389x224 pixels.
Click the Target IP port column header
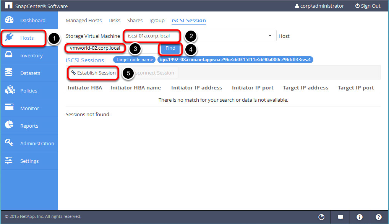pyautogui.click(x=356, y=88)
